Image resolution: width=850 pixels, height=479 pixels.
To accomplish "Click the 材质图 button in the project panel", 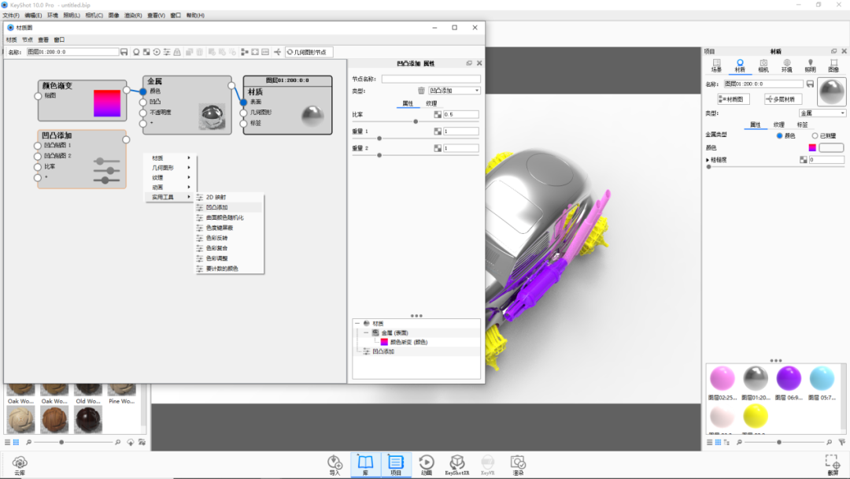I will (734, 99).
